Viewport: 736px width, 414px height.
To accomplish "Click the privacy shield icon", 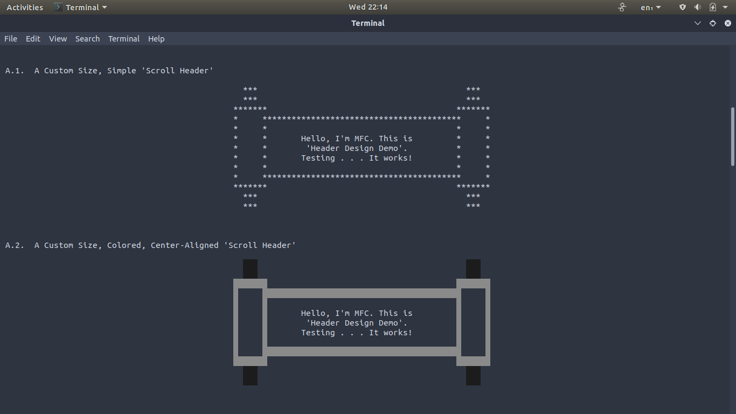I will [x=682, y=7].
